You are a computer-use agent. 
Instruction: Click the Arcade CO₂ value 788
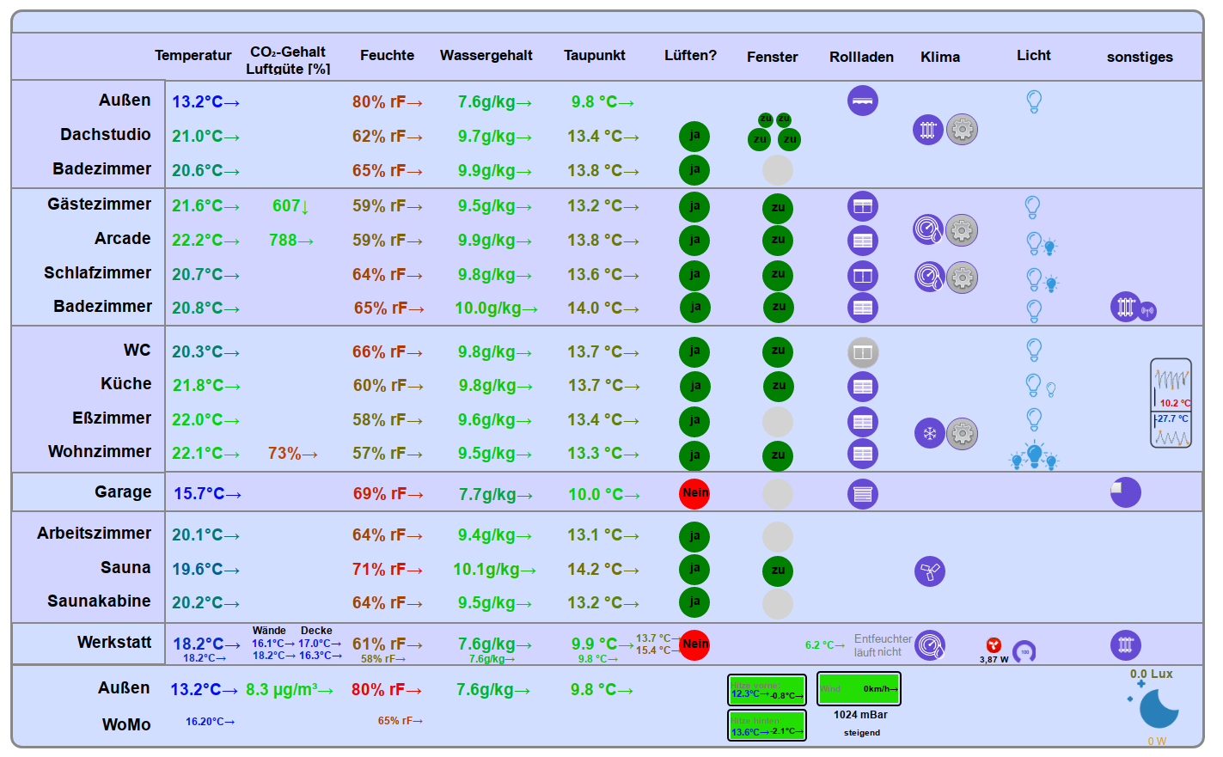290,241
